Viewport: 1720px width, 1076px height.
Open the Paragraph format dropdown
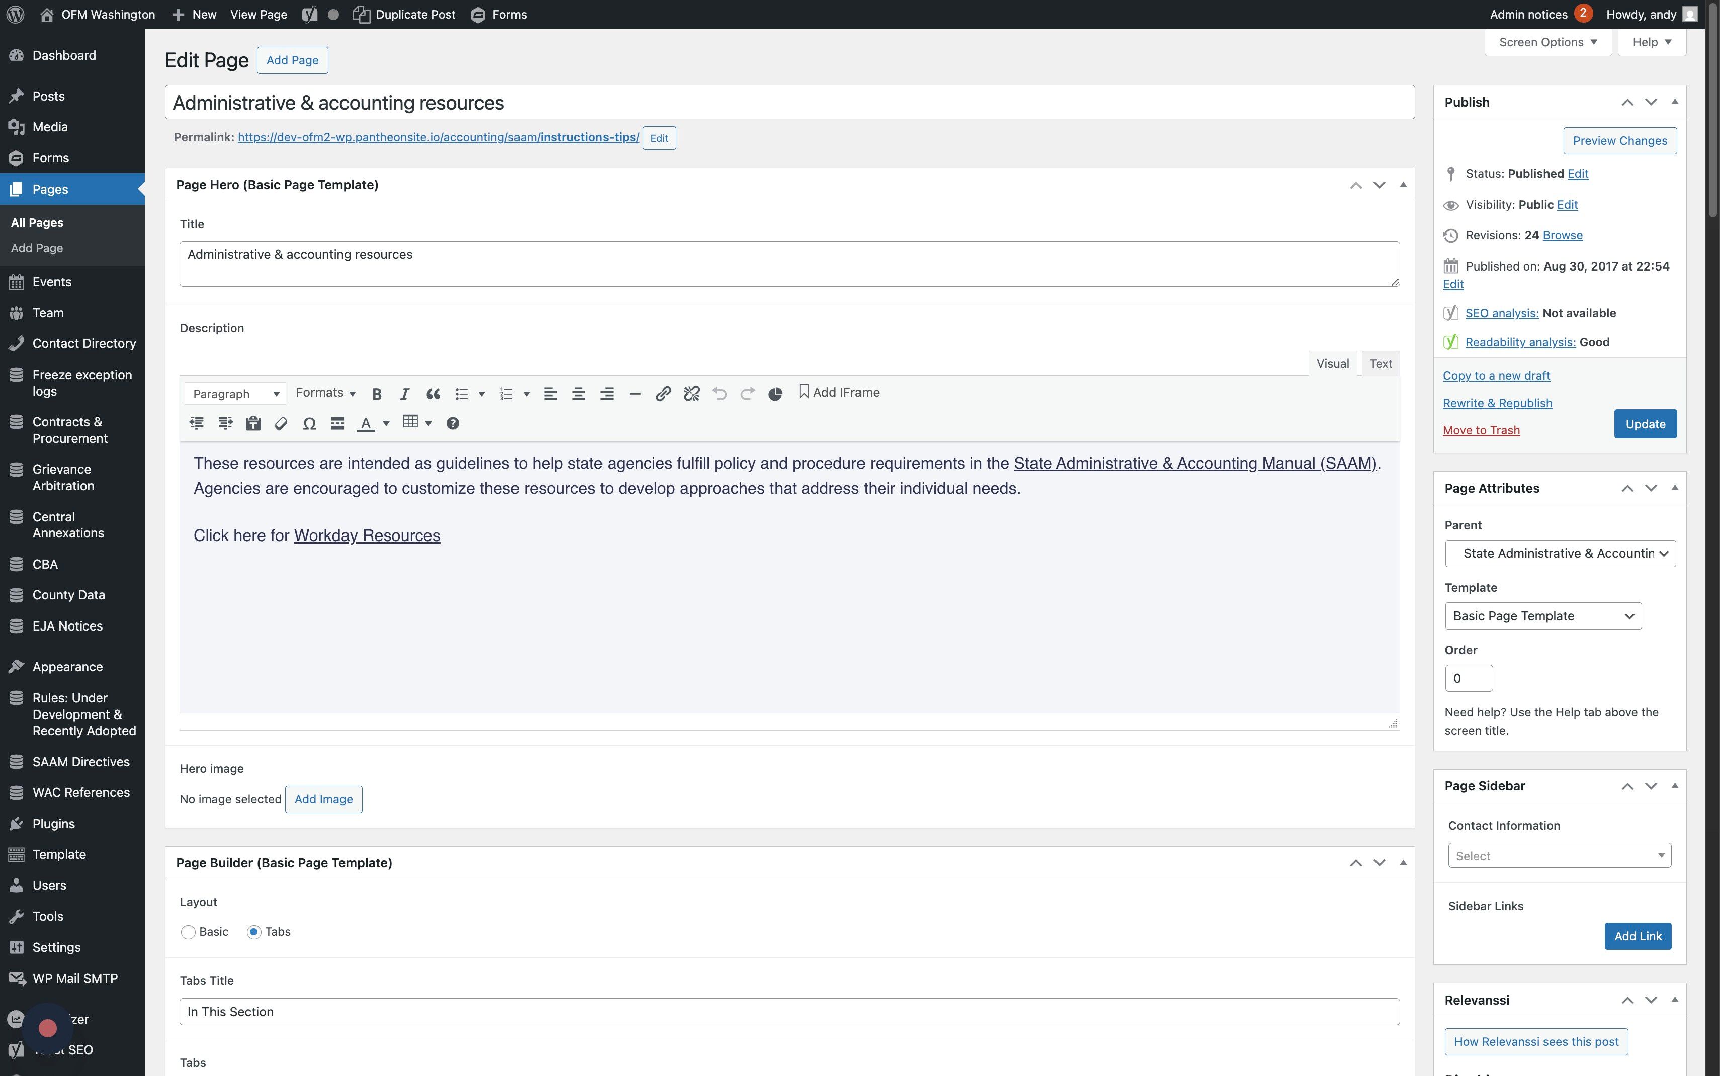tap(235, 394)
